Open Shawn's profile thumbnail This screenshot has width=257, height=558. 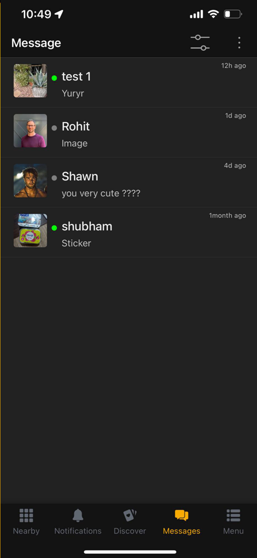tap(30, 180)
